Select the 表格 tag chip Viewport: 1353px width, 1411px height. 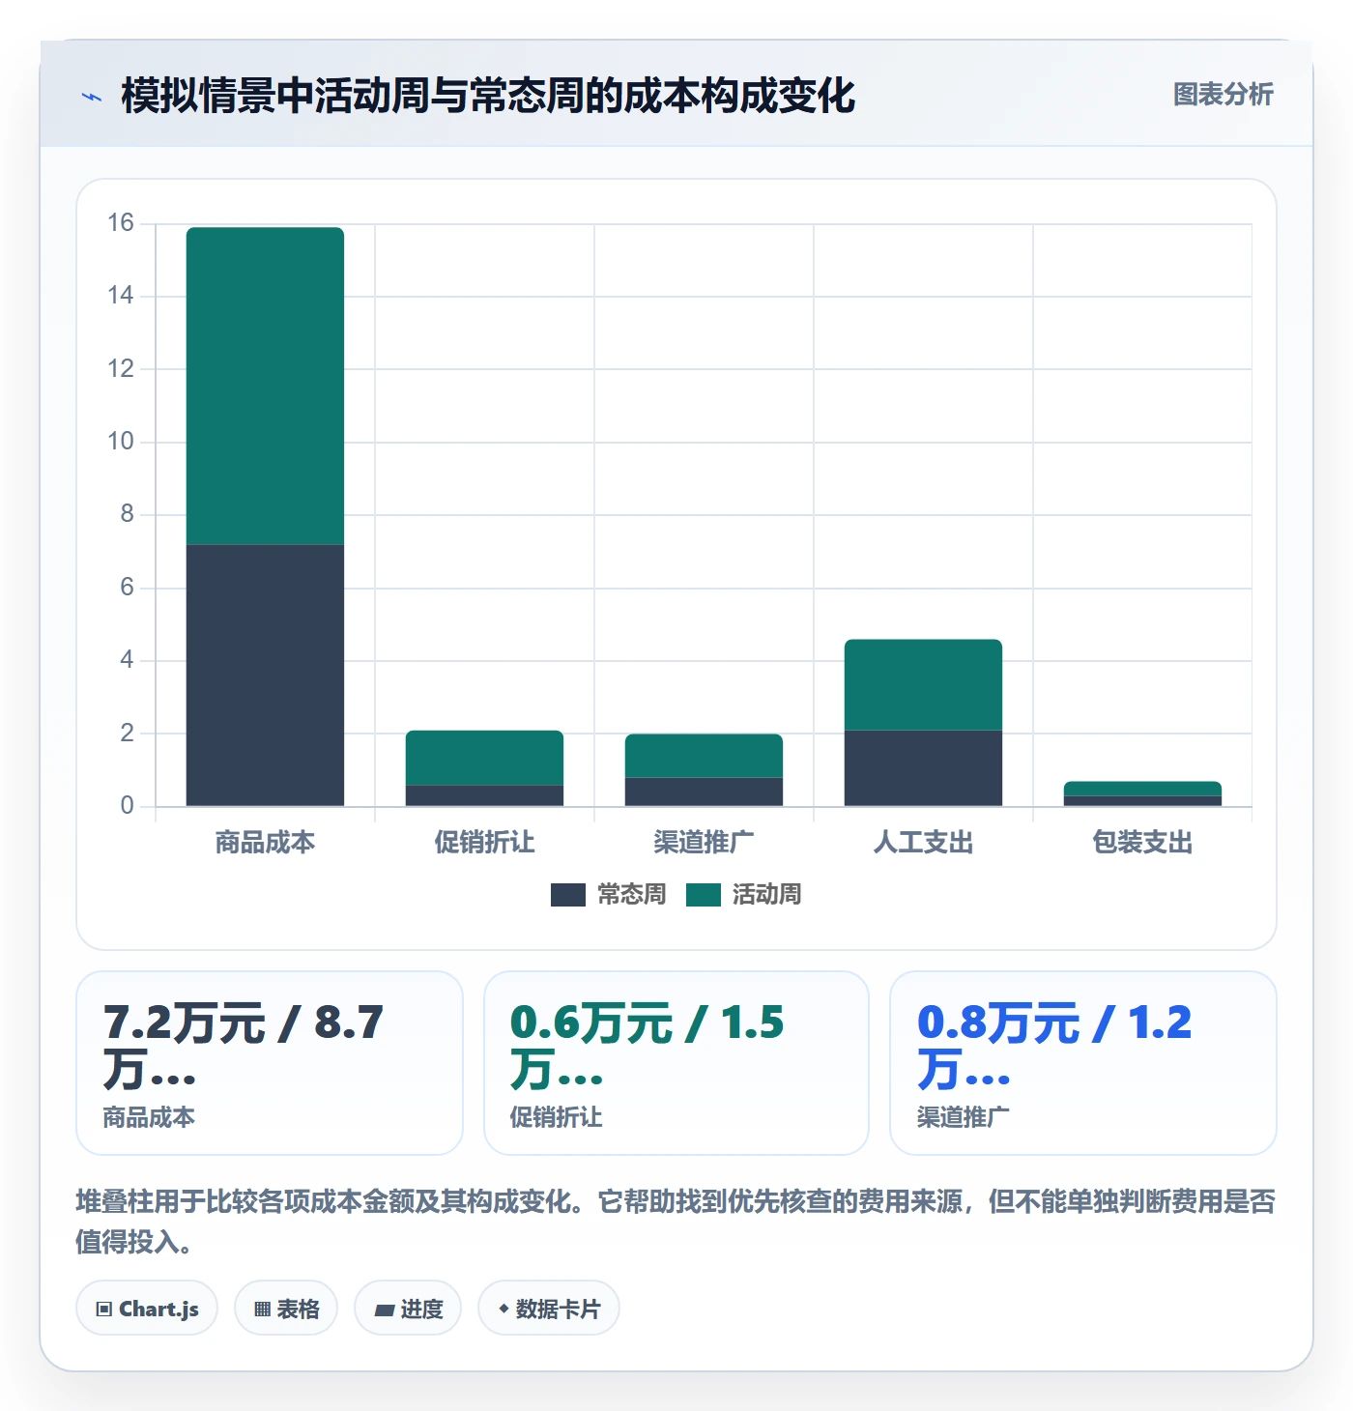[286, 1309]
